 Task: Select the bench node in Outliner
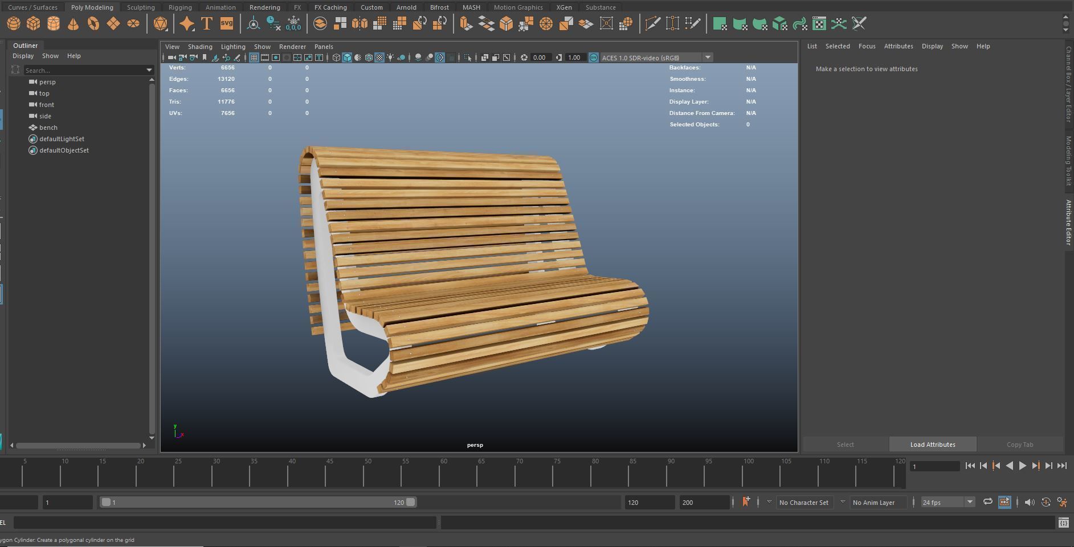tap(48, 128)
